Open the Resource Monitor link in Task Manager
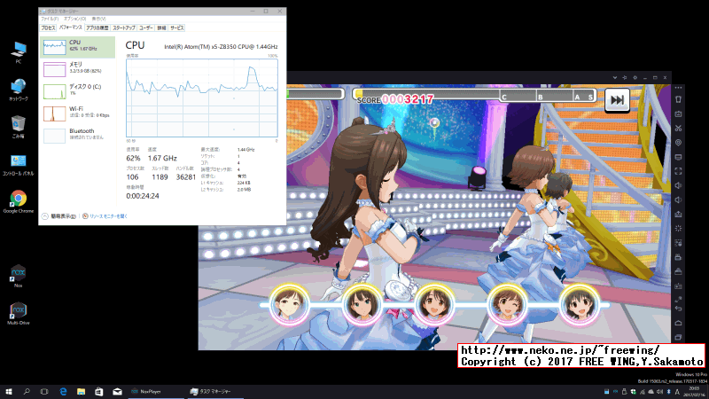 click(105, 216)
